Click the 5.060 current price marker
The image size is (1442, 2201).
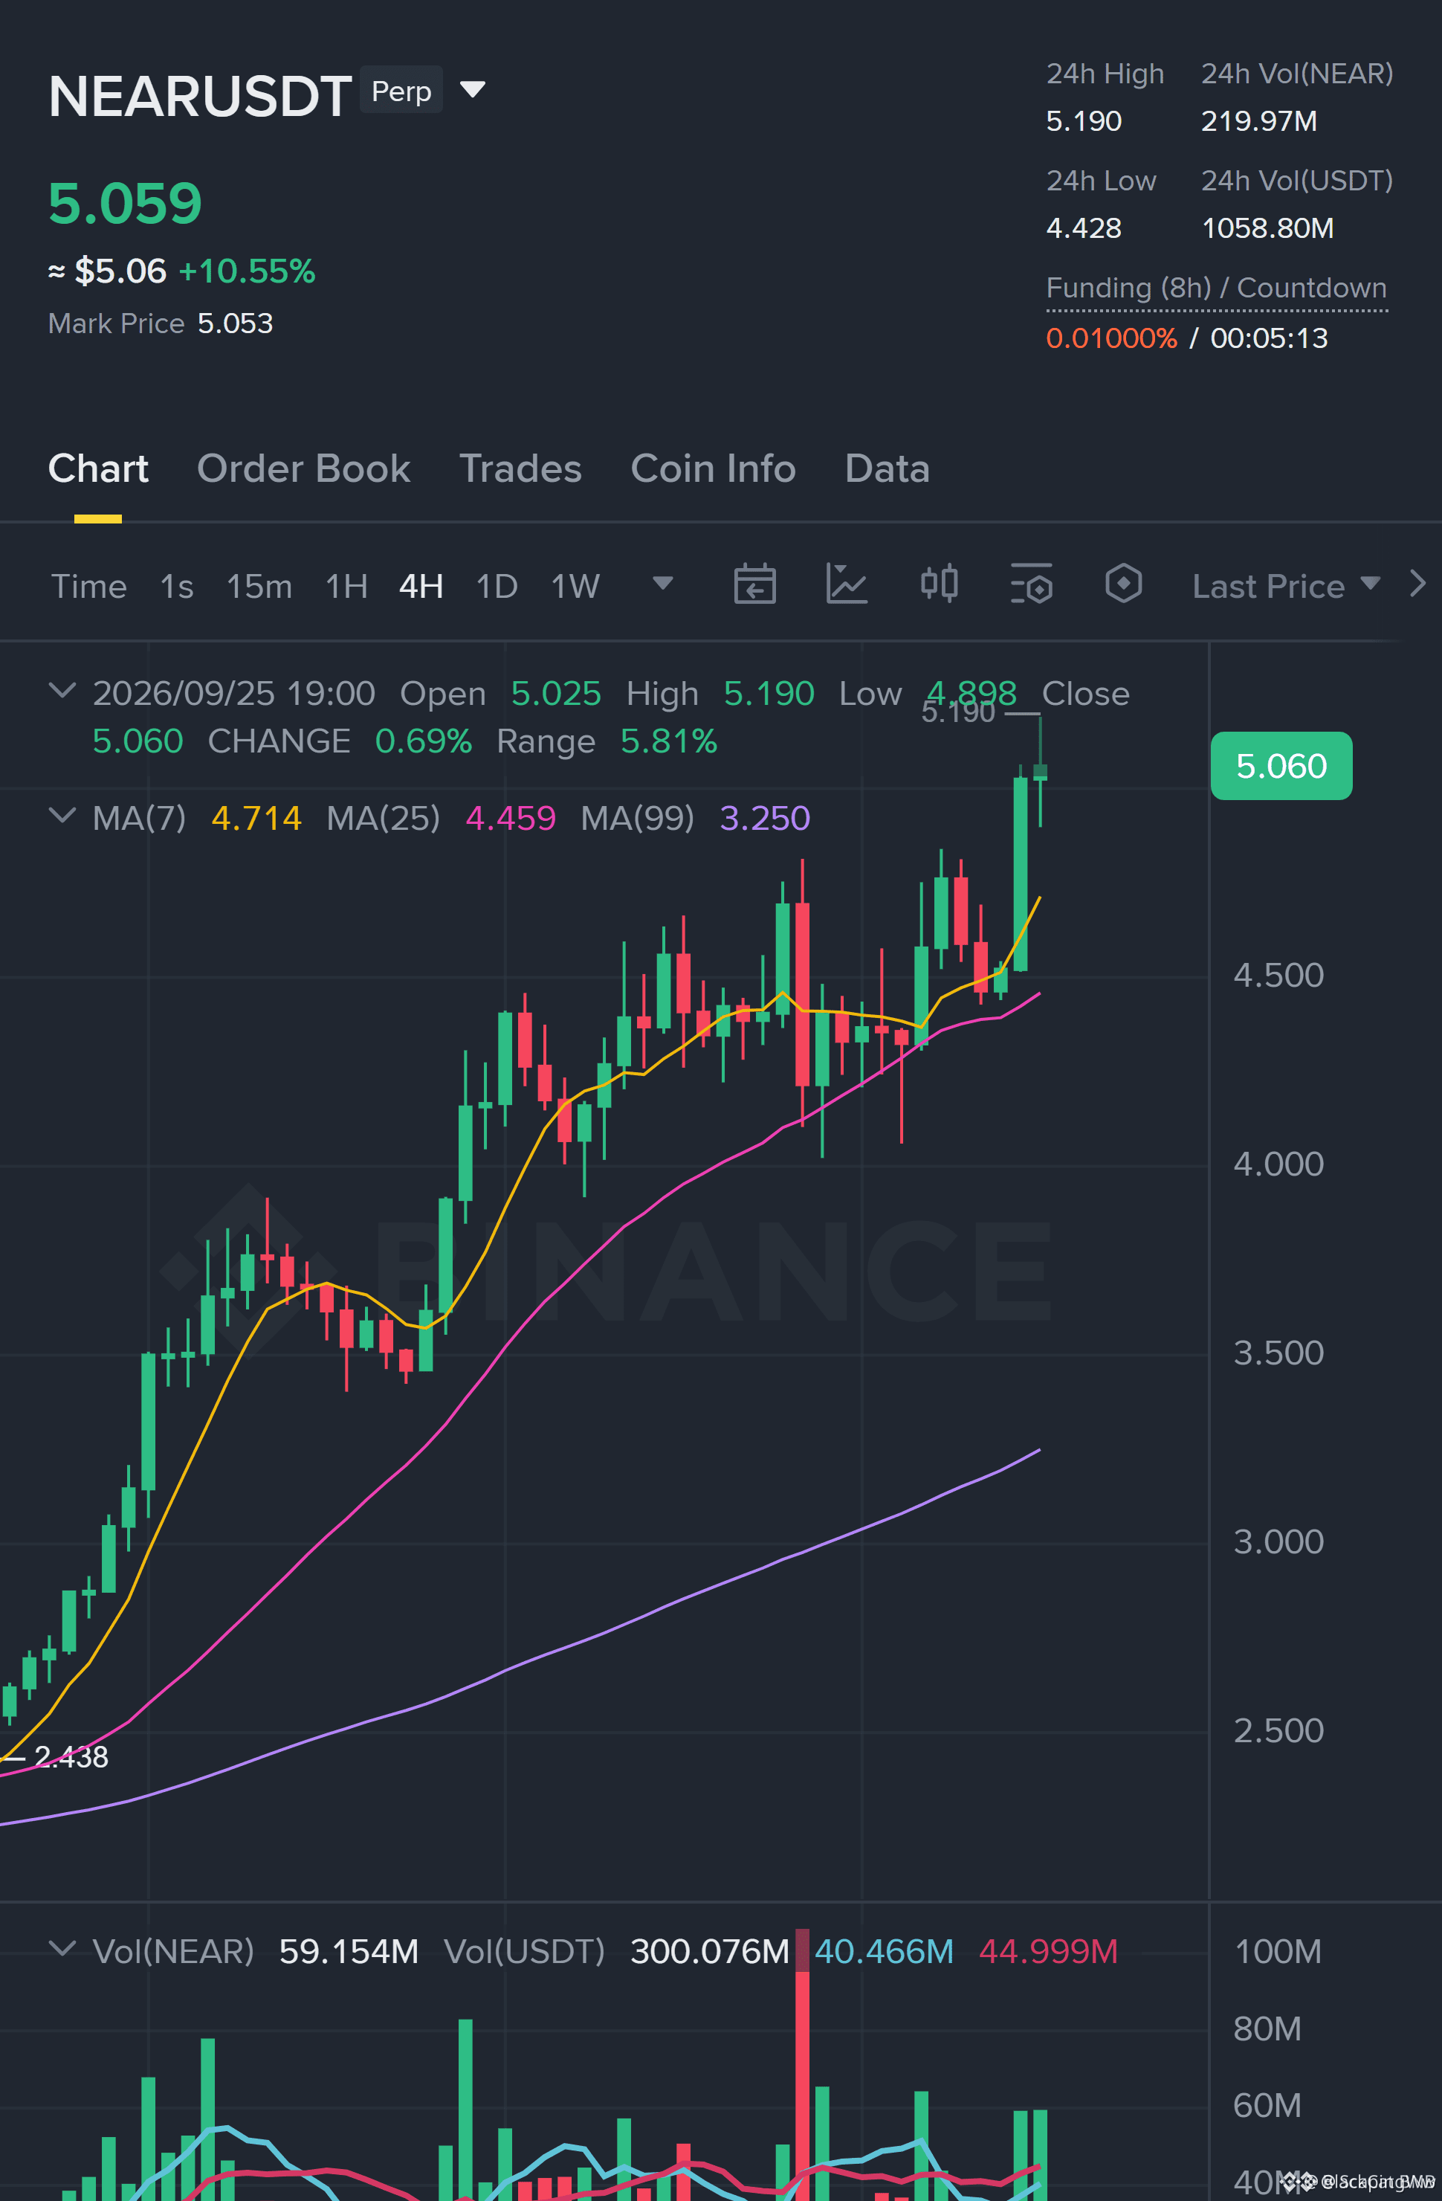[1281, 766]
